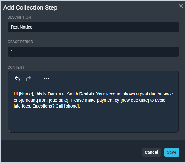Click the [new due date] placeholder
The image size is (186, 163).
pos(139,100)
